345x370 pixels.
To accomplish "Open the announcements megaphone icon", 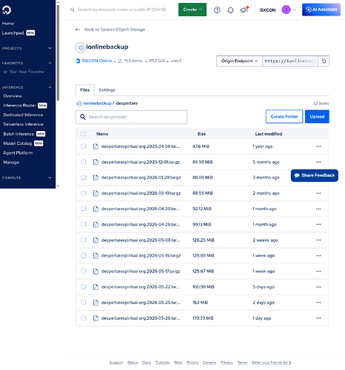I will 244,10.
